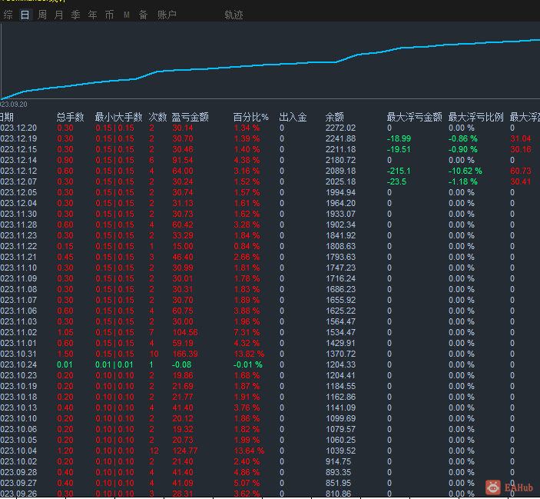Screen dimensions: 540x499
Task: Click profit value 104.56
Action: (x=185, y=333)
